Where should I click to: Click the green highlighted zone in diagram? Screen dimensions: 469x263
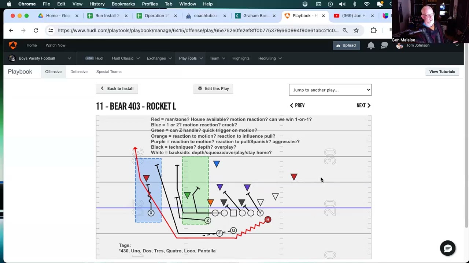tap(195, 190)
